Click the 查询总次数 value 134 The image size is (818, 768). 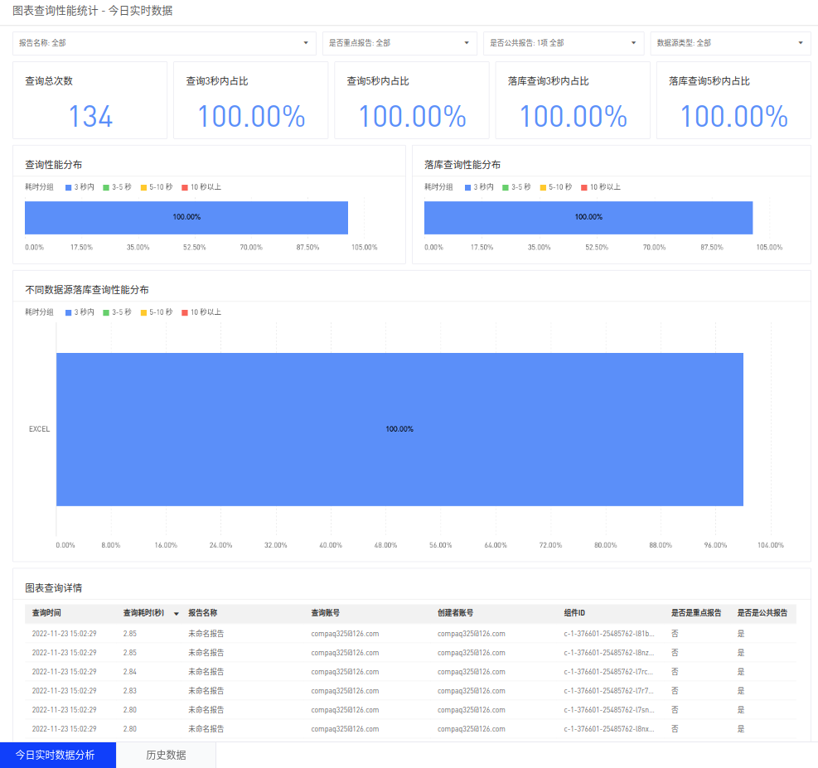click(90, 117)
